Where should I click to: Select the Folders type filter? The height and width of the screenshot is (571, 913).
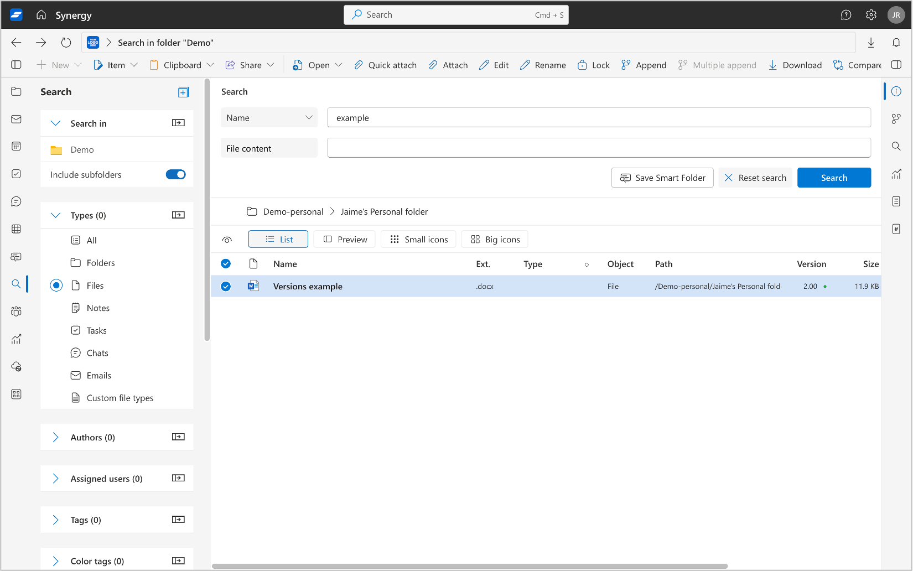[93, 263]
